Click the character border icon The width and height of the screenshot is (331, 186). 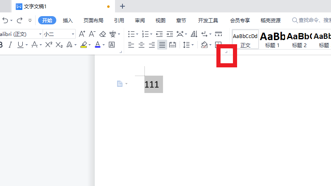coord(112,45)
